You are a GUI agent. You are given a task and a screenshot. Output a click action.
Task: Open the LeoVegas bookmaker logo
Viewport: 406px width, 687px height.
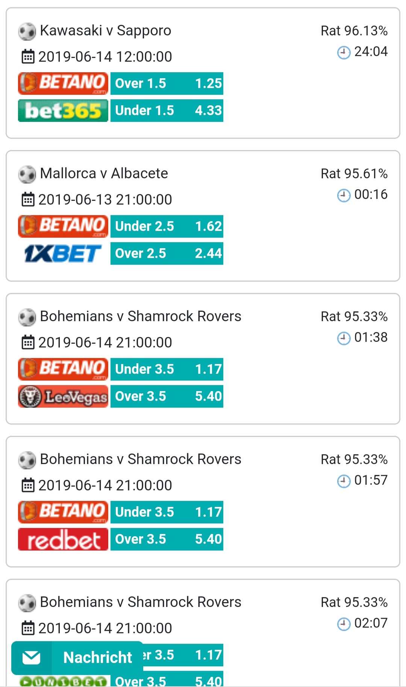pyautogui.click(x=63, y=396)
